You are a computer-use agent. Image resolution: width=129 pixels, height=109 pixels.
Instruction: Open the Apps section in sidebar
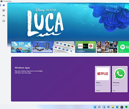pyautogui.click(x=4, y=10)
